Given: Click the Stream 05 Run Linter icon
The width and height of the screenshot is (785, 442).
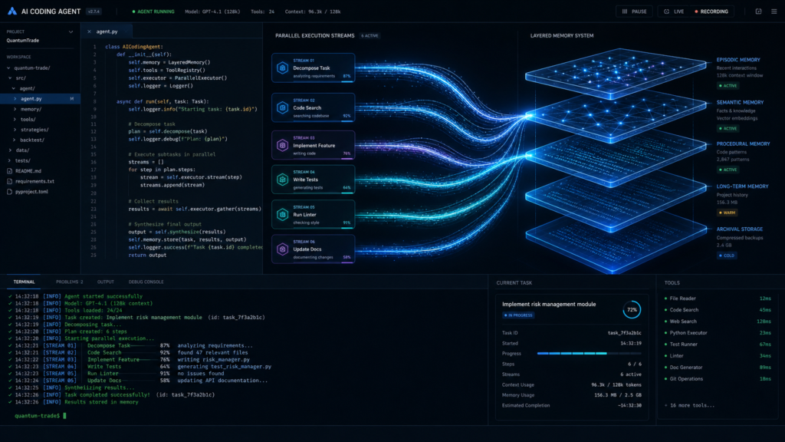Looking at the screenshot, I should pyautogui.click(x=282, y=215).
